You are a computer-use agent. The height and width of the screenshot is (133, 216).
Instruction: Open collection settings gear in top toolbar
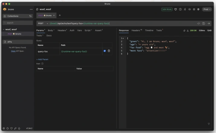tap(194, 9)
